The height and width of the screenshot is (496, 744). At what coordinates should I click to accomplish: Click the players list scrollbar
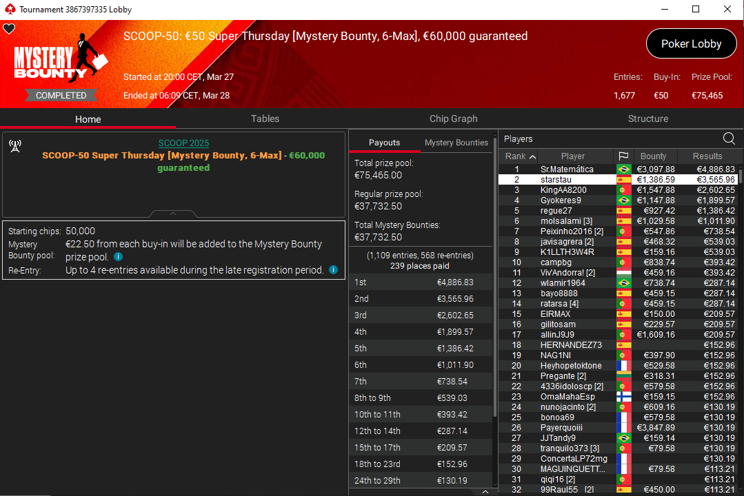(740, 176)
